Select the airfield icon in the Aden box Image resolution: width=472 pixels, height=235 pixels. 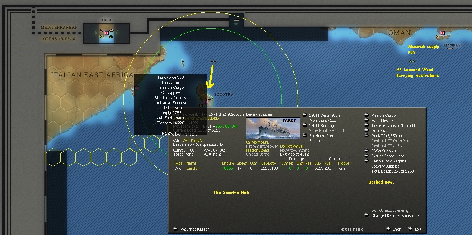(x=111, y=30)
